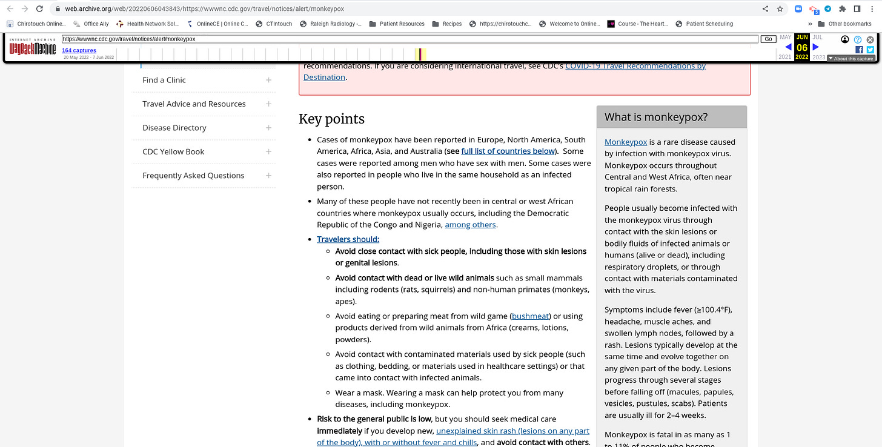Screen dimensions: 882x447
Task: Open the Recipes bookmark folder
Action: pos(447,24)
